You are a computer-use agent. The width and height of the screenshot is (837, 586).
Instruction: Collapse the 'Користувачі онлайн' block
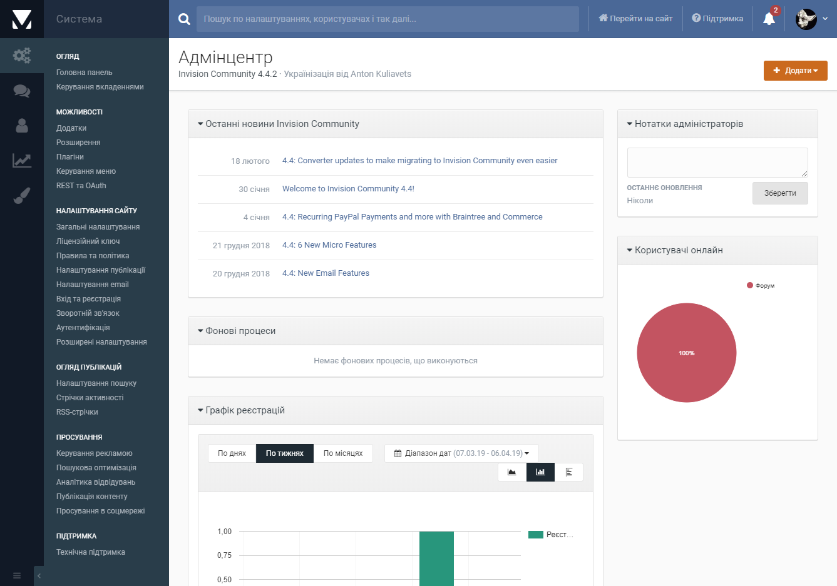click(x=630, y=250)
